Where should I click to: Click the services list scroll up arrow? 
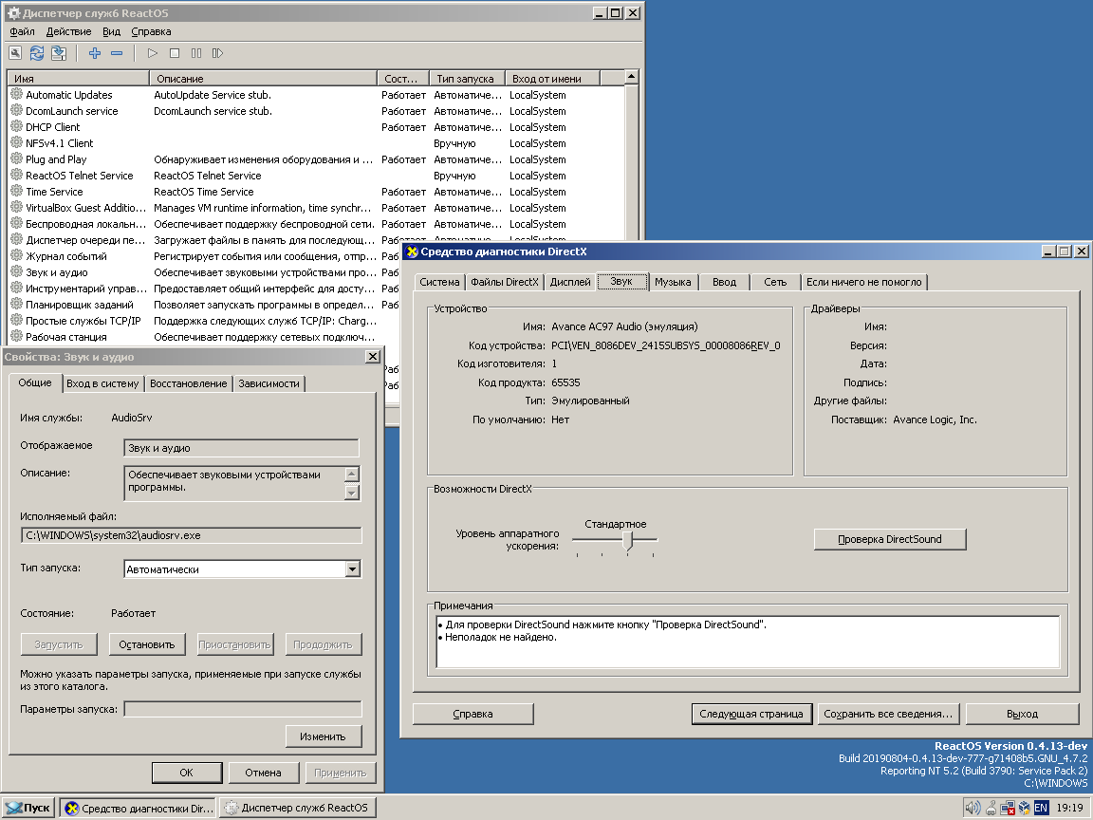coord(631,77)
